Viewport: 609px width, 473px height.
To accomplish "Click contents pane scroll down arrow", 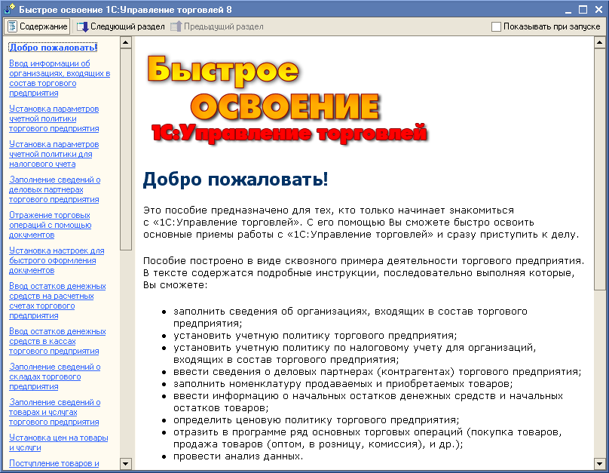I will click(125, 463).
